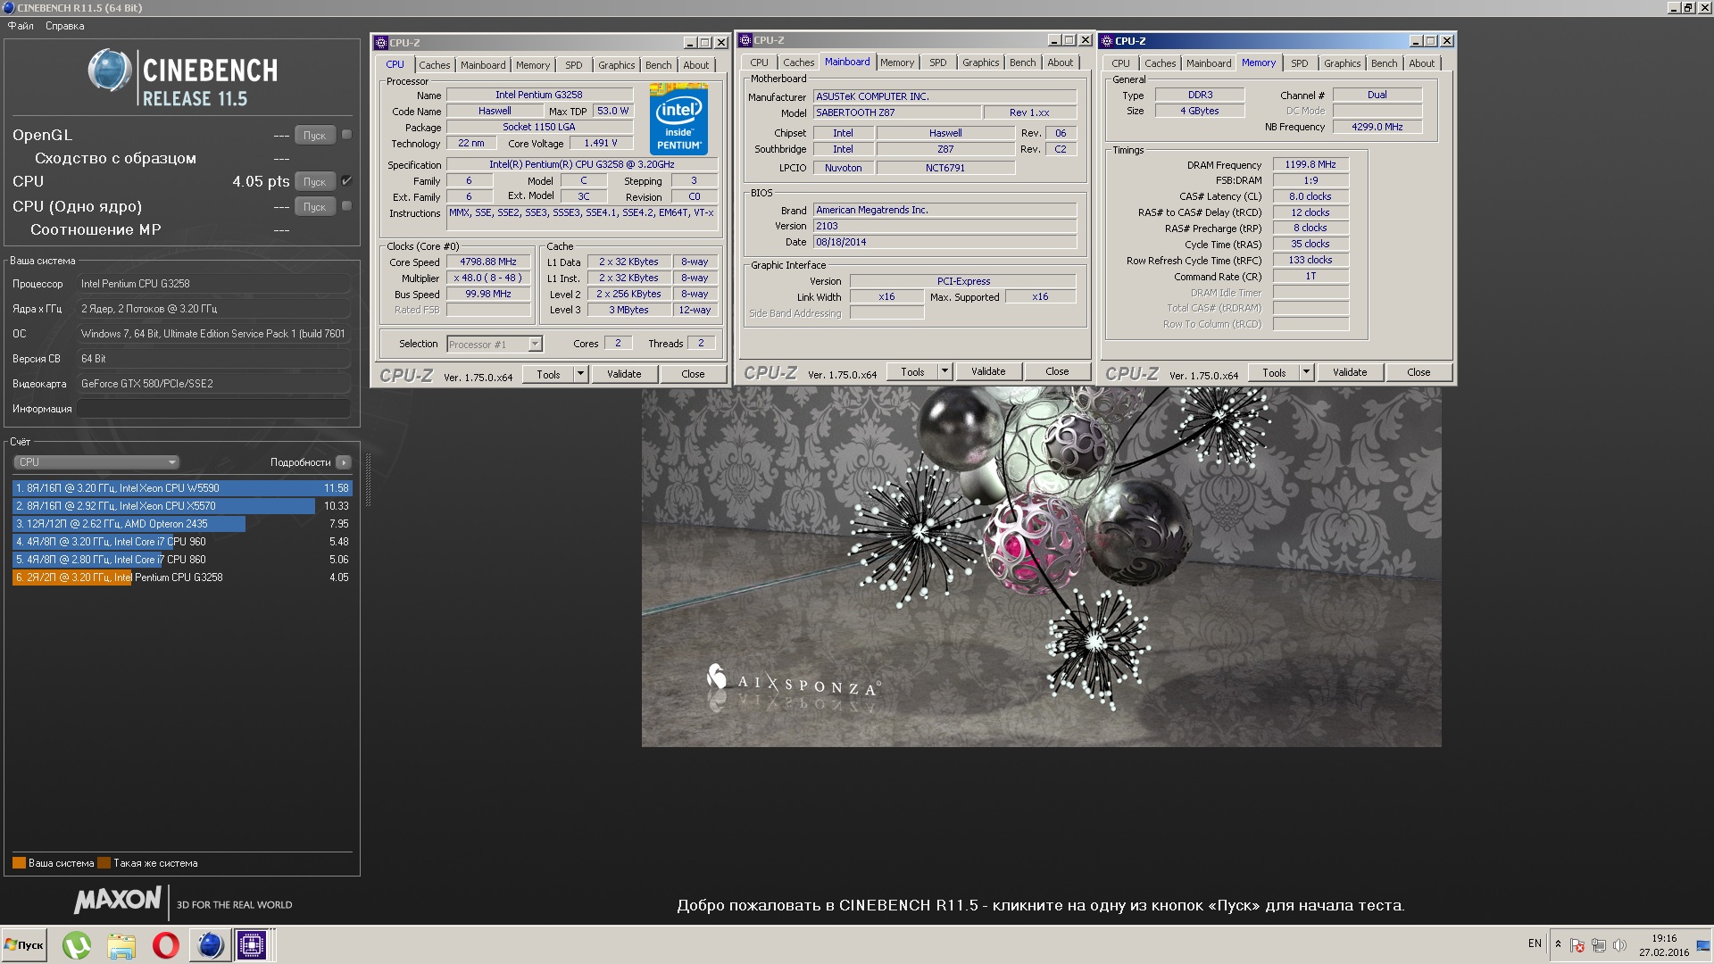Open the Windows Start button
The width and height of the screenshot is (1714, 964).
click(24, 944)
